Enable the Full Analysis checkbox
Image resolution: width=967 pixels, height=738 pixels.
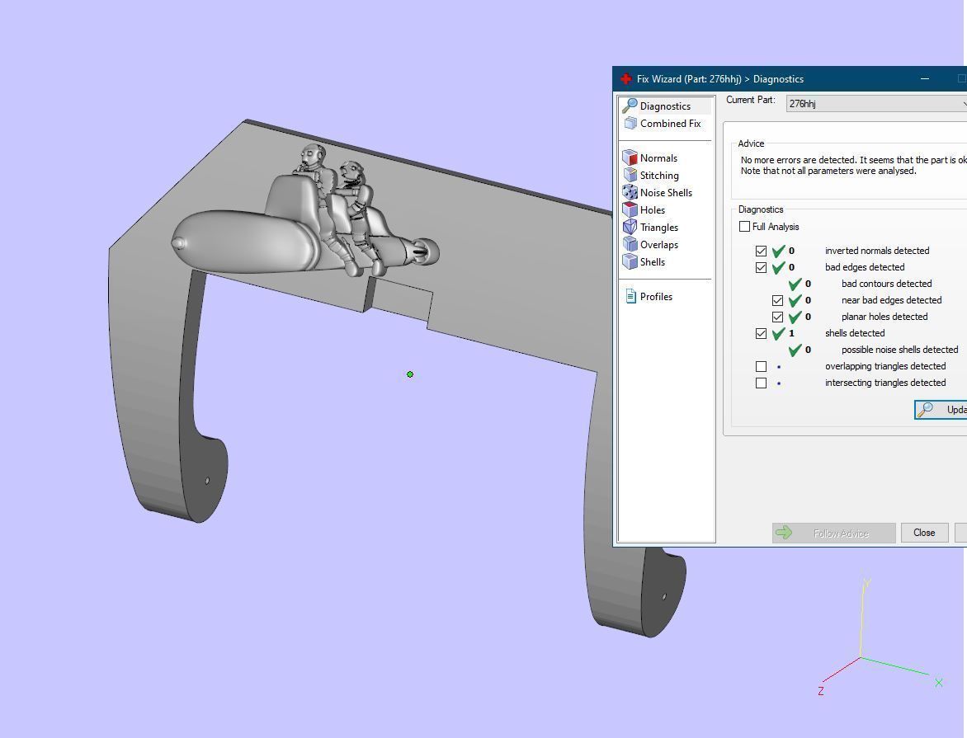744,226
